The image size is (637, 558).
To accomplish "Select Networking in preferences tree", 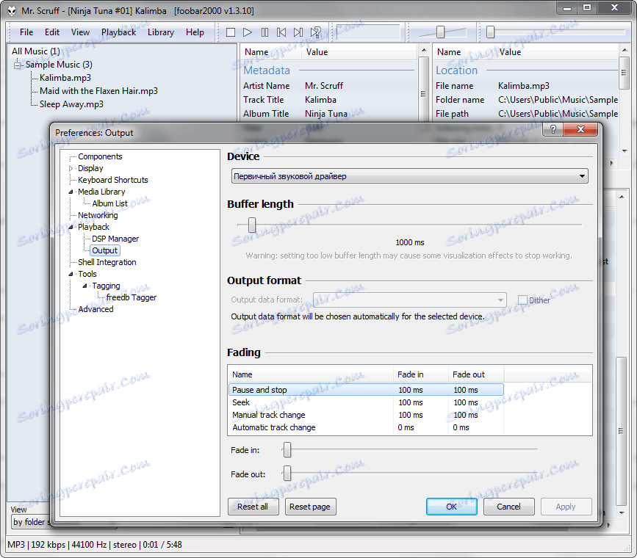I will pos(98,215).
